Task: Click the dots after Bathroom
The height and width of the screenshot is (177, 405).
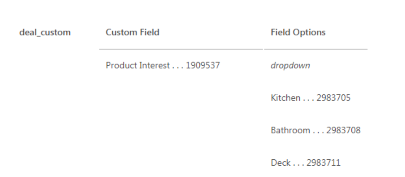Action: coord(318,130)
